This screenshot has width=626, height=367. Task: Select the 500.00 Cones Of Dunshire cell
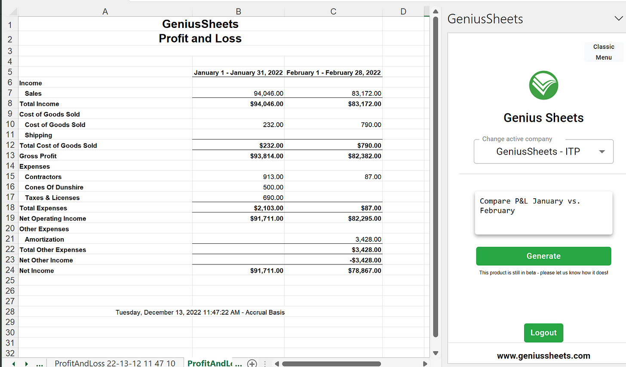[238, 187]
